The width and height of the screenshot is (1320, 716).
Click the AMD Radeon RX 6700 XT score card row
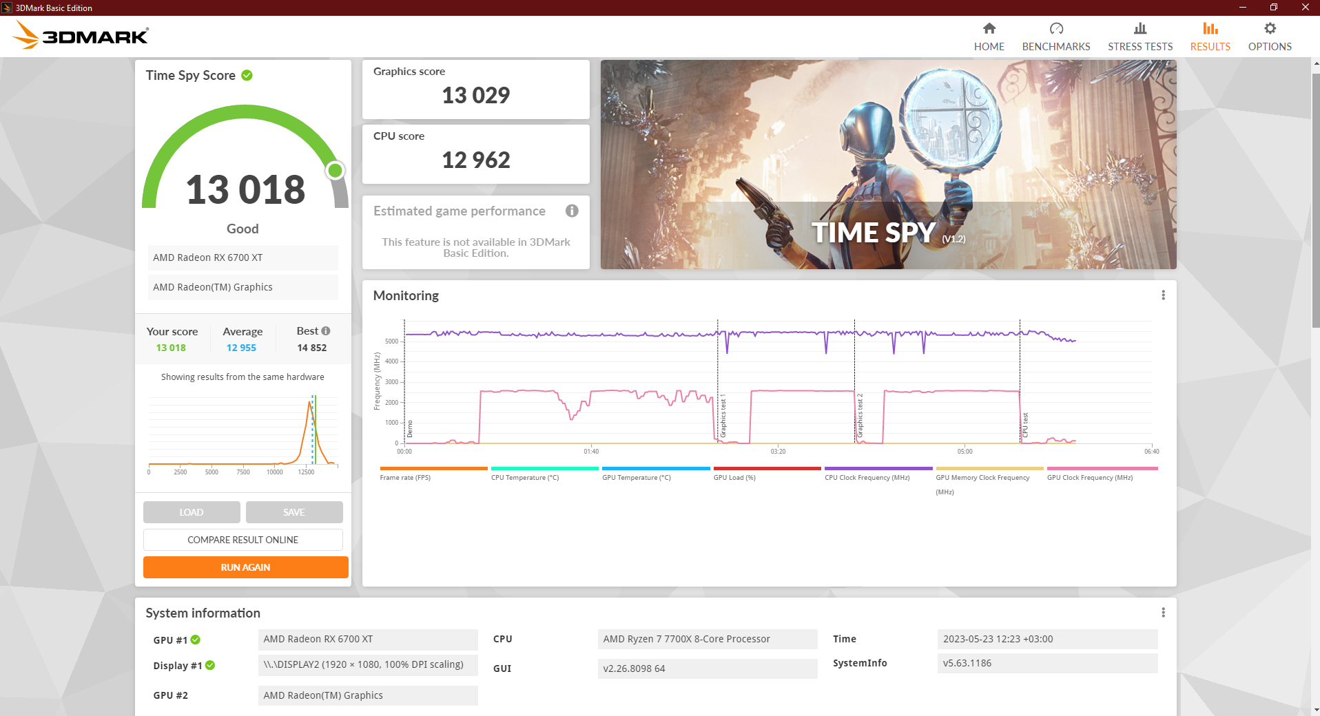point(243,257)
